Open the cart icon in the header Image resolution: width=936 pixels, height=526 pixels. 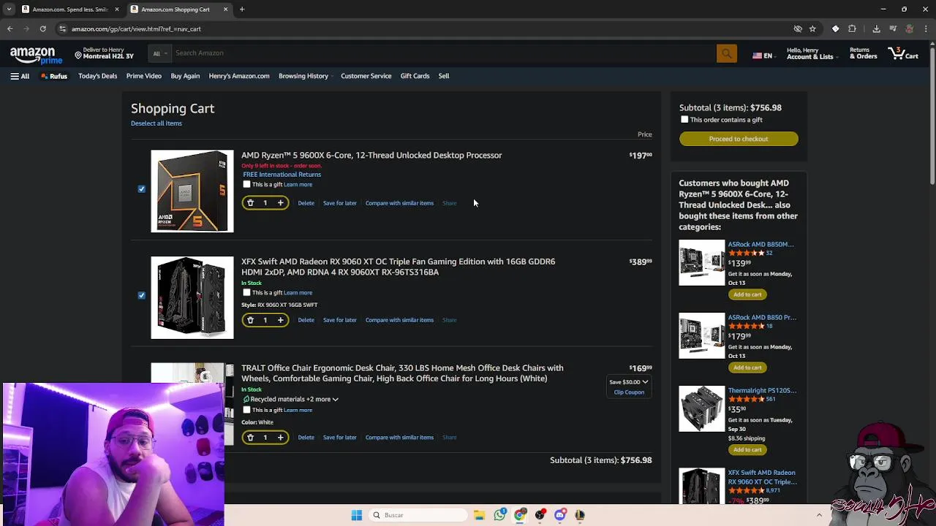[902, 53]
